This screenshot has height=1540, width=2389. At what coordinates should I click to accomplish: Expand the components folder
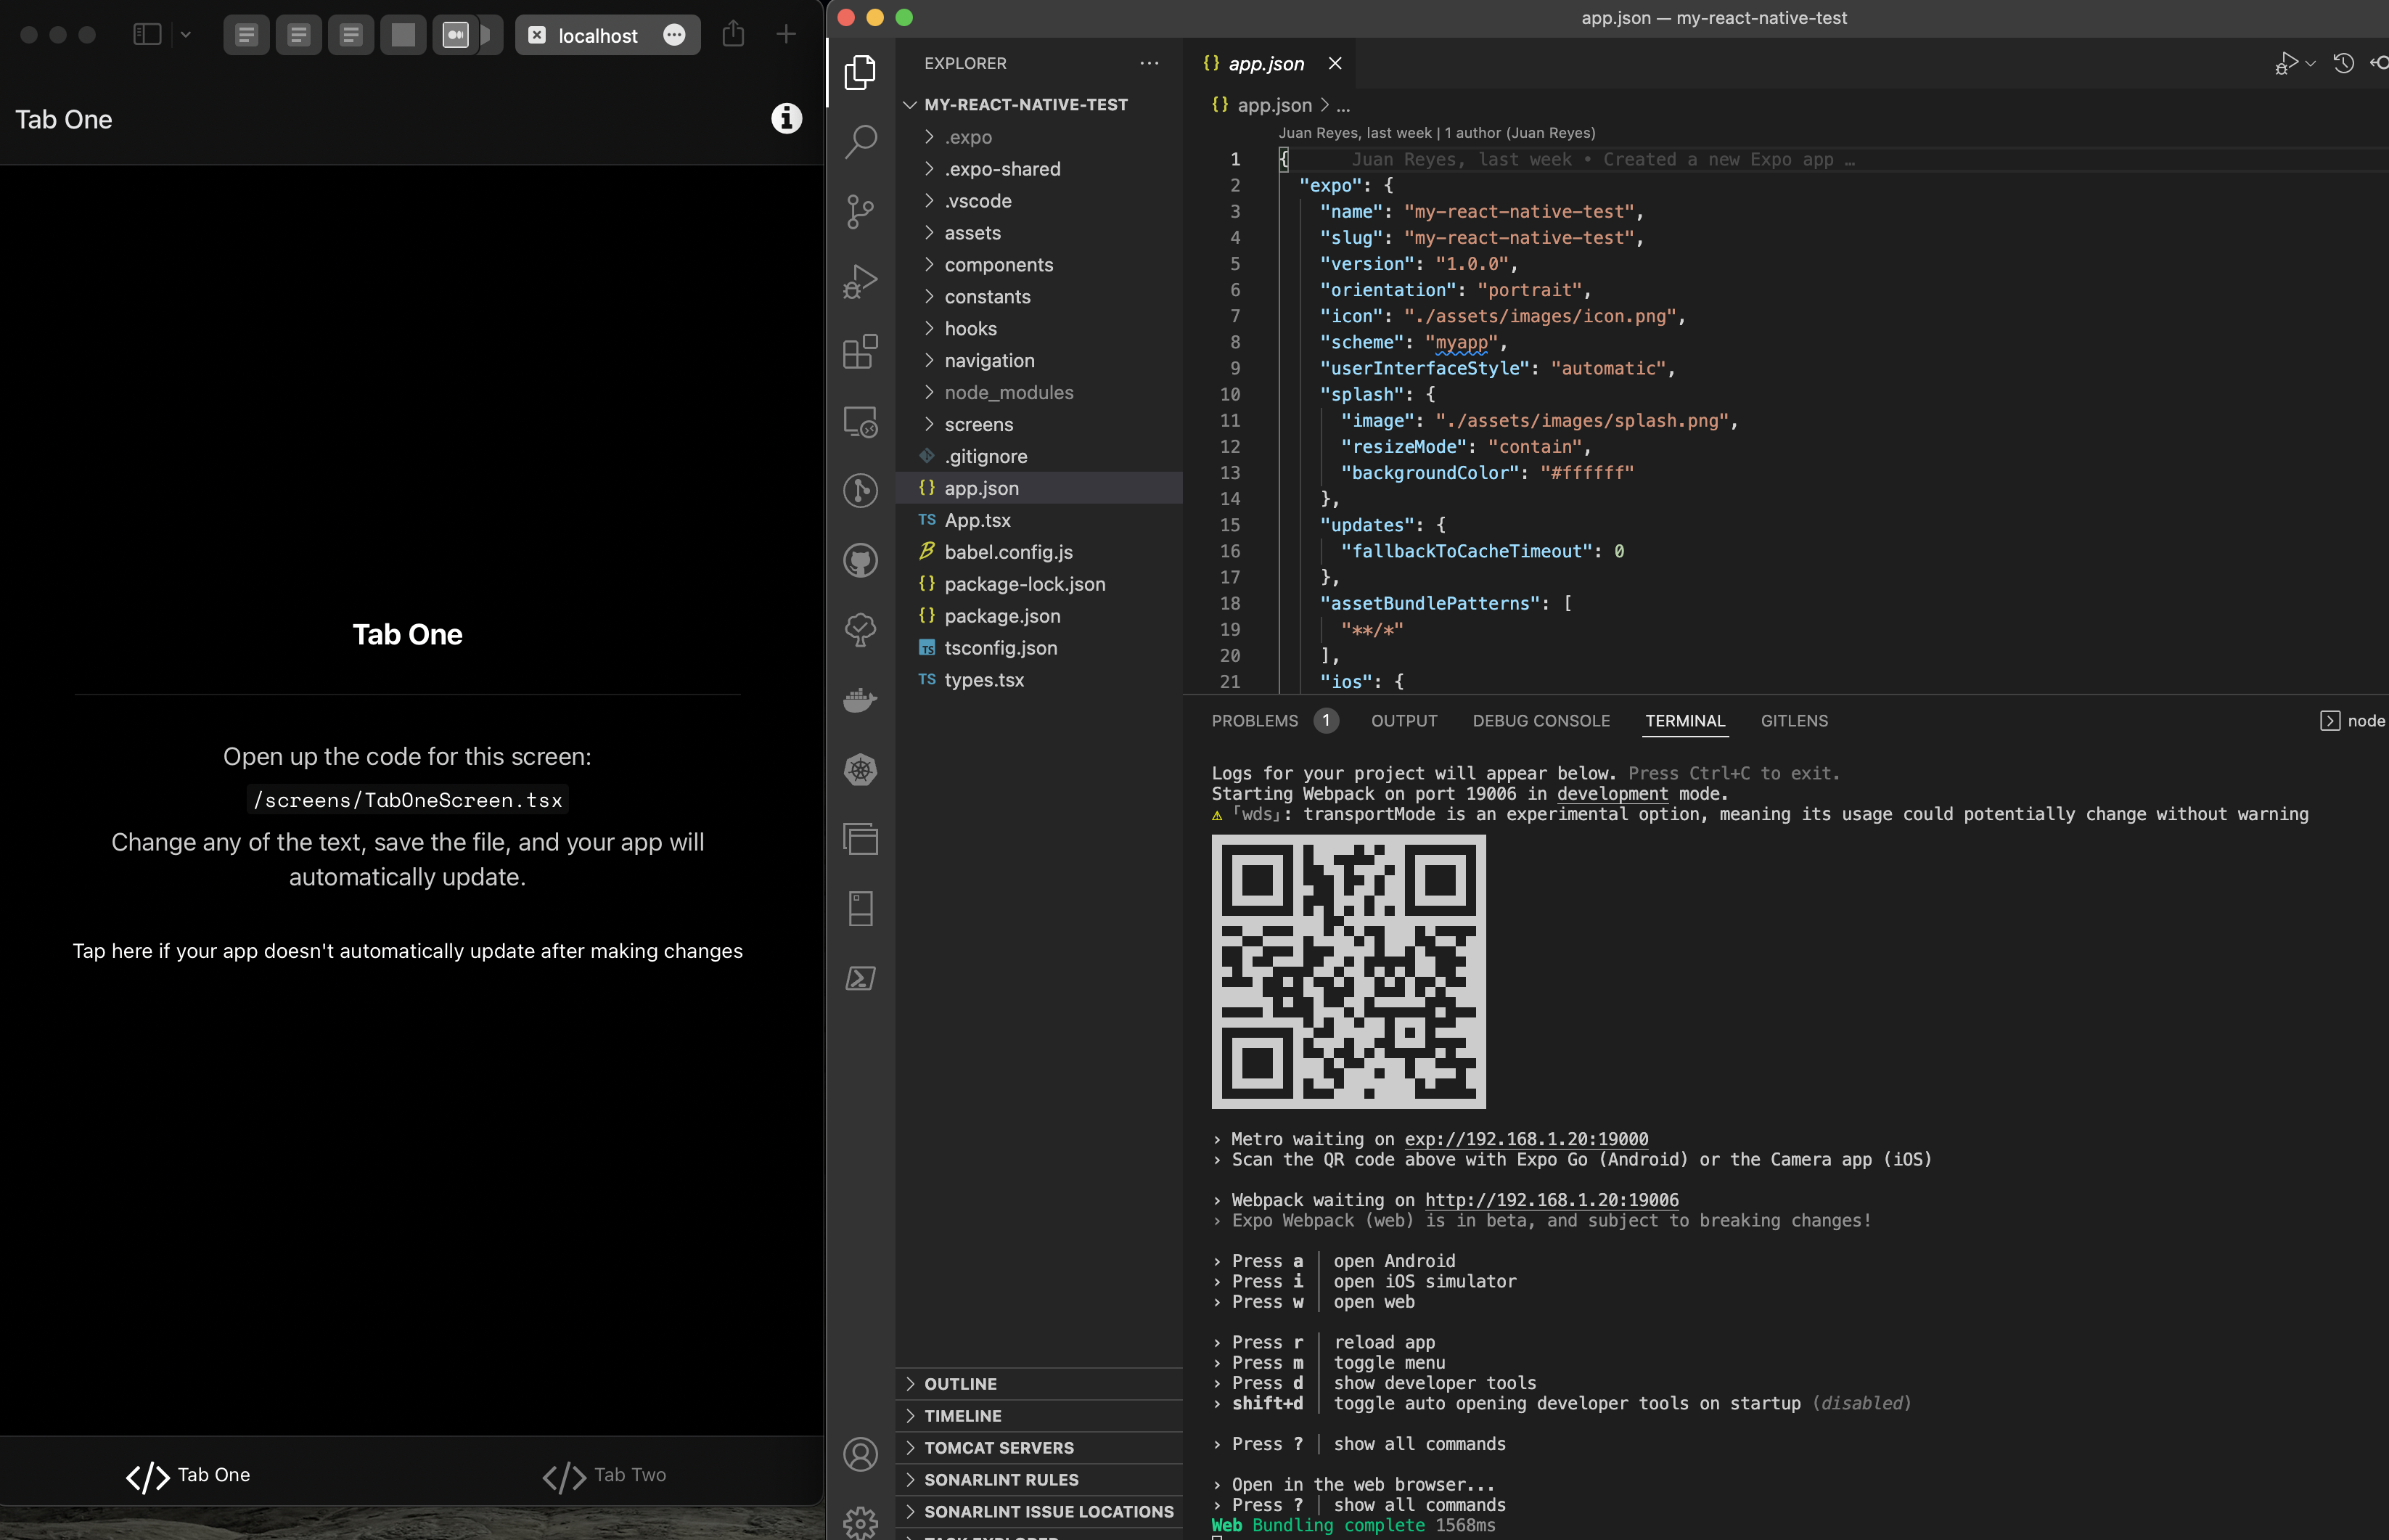click(x=997, y=265)
